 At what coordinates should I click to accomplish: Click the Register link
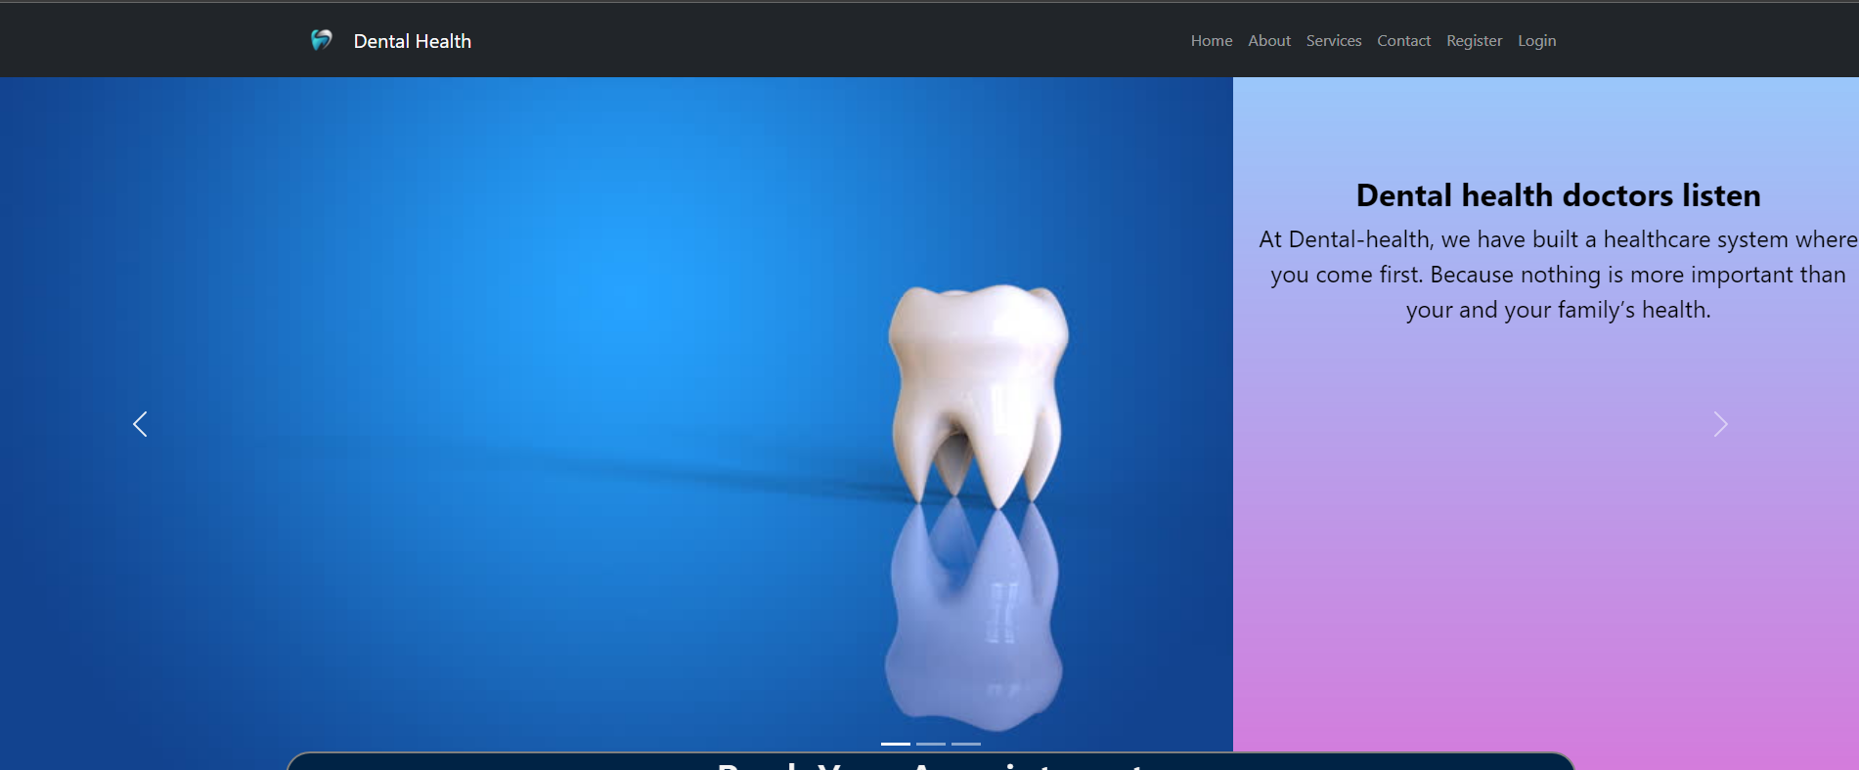tap(1474, 41)
